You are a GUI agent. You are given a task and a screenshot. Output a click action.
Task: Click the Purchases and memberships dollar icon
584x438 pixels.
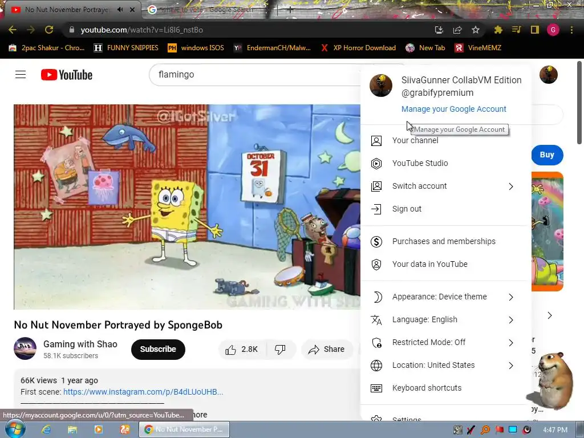[376, 241]
